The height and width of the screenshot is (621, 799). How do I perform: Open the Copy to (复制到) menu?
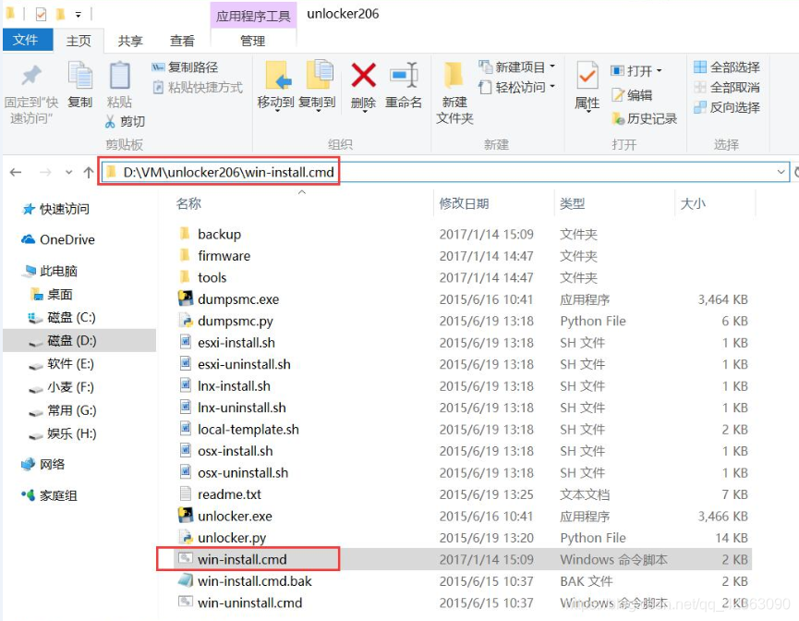coord(317,86)
